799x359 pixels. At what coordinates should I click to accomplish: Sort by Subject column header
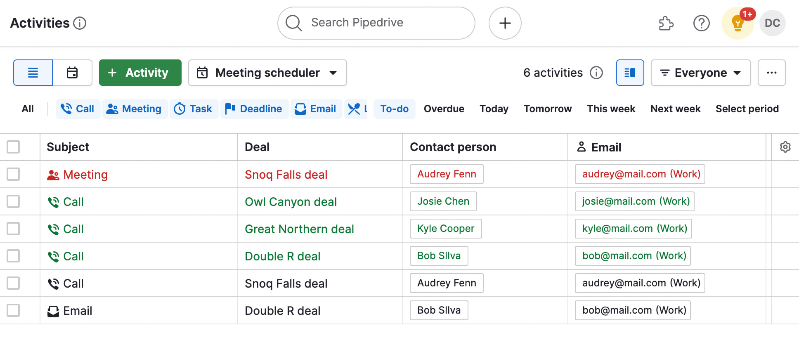click(68, 147)
